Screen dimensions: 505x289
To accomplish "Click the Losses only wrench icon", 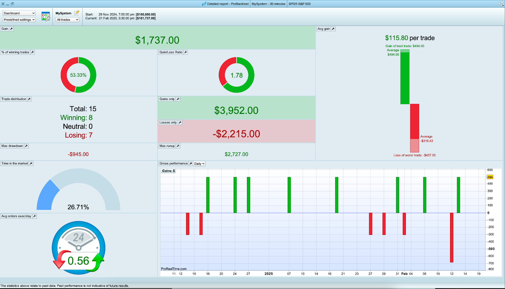I will tap(180, 122).
